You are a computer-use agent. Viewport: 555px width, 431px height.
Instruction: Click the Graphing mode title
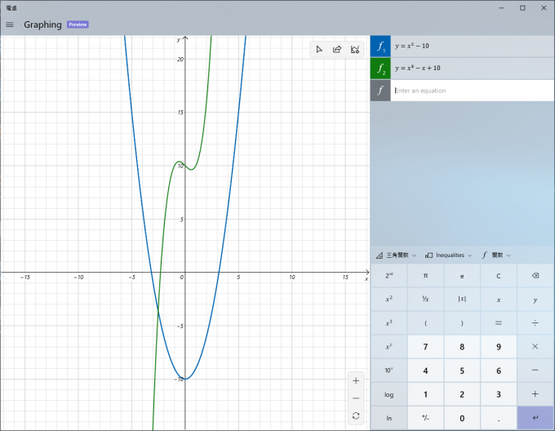42,24
